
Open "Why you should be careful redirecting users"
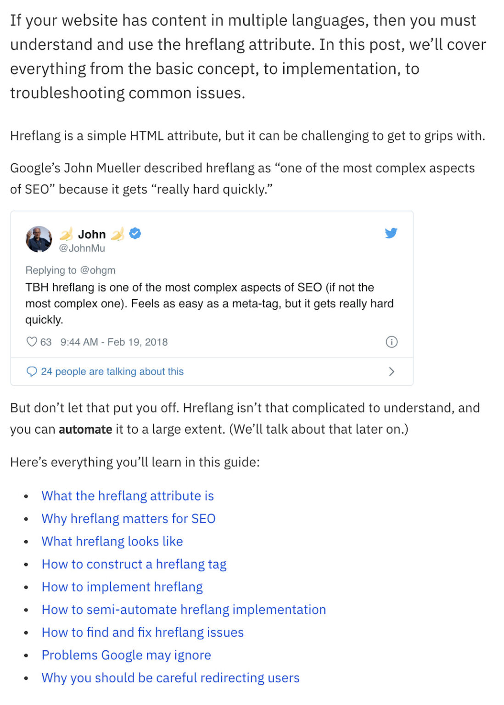pos(170,677)
